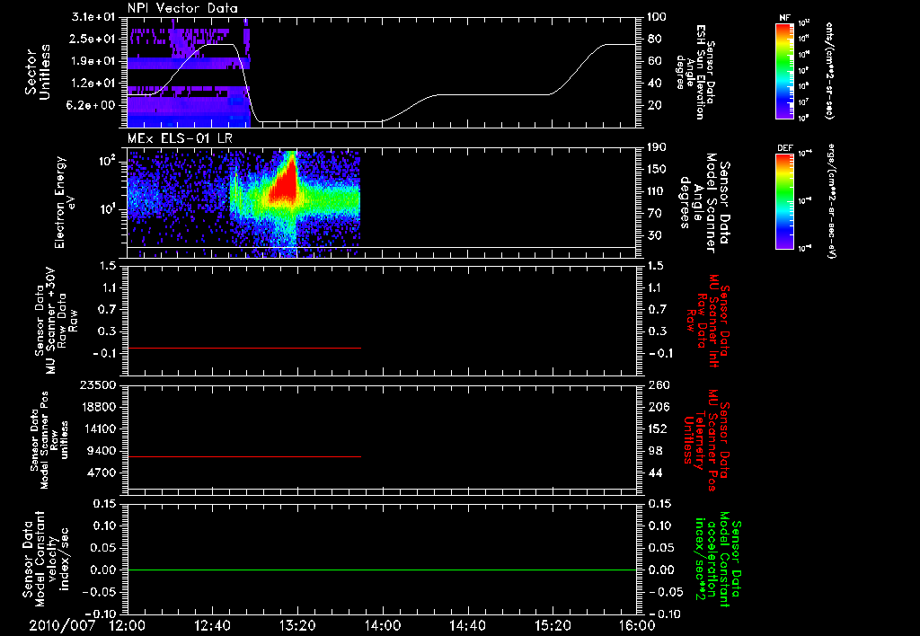This screenshot has height=636, width=920.
Task: Click the 44 telemetry position tick
Action: coord(655,473)
